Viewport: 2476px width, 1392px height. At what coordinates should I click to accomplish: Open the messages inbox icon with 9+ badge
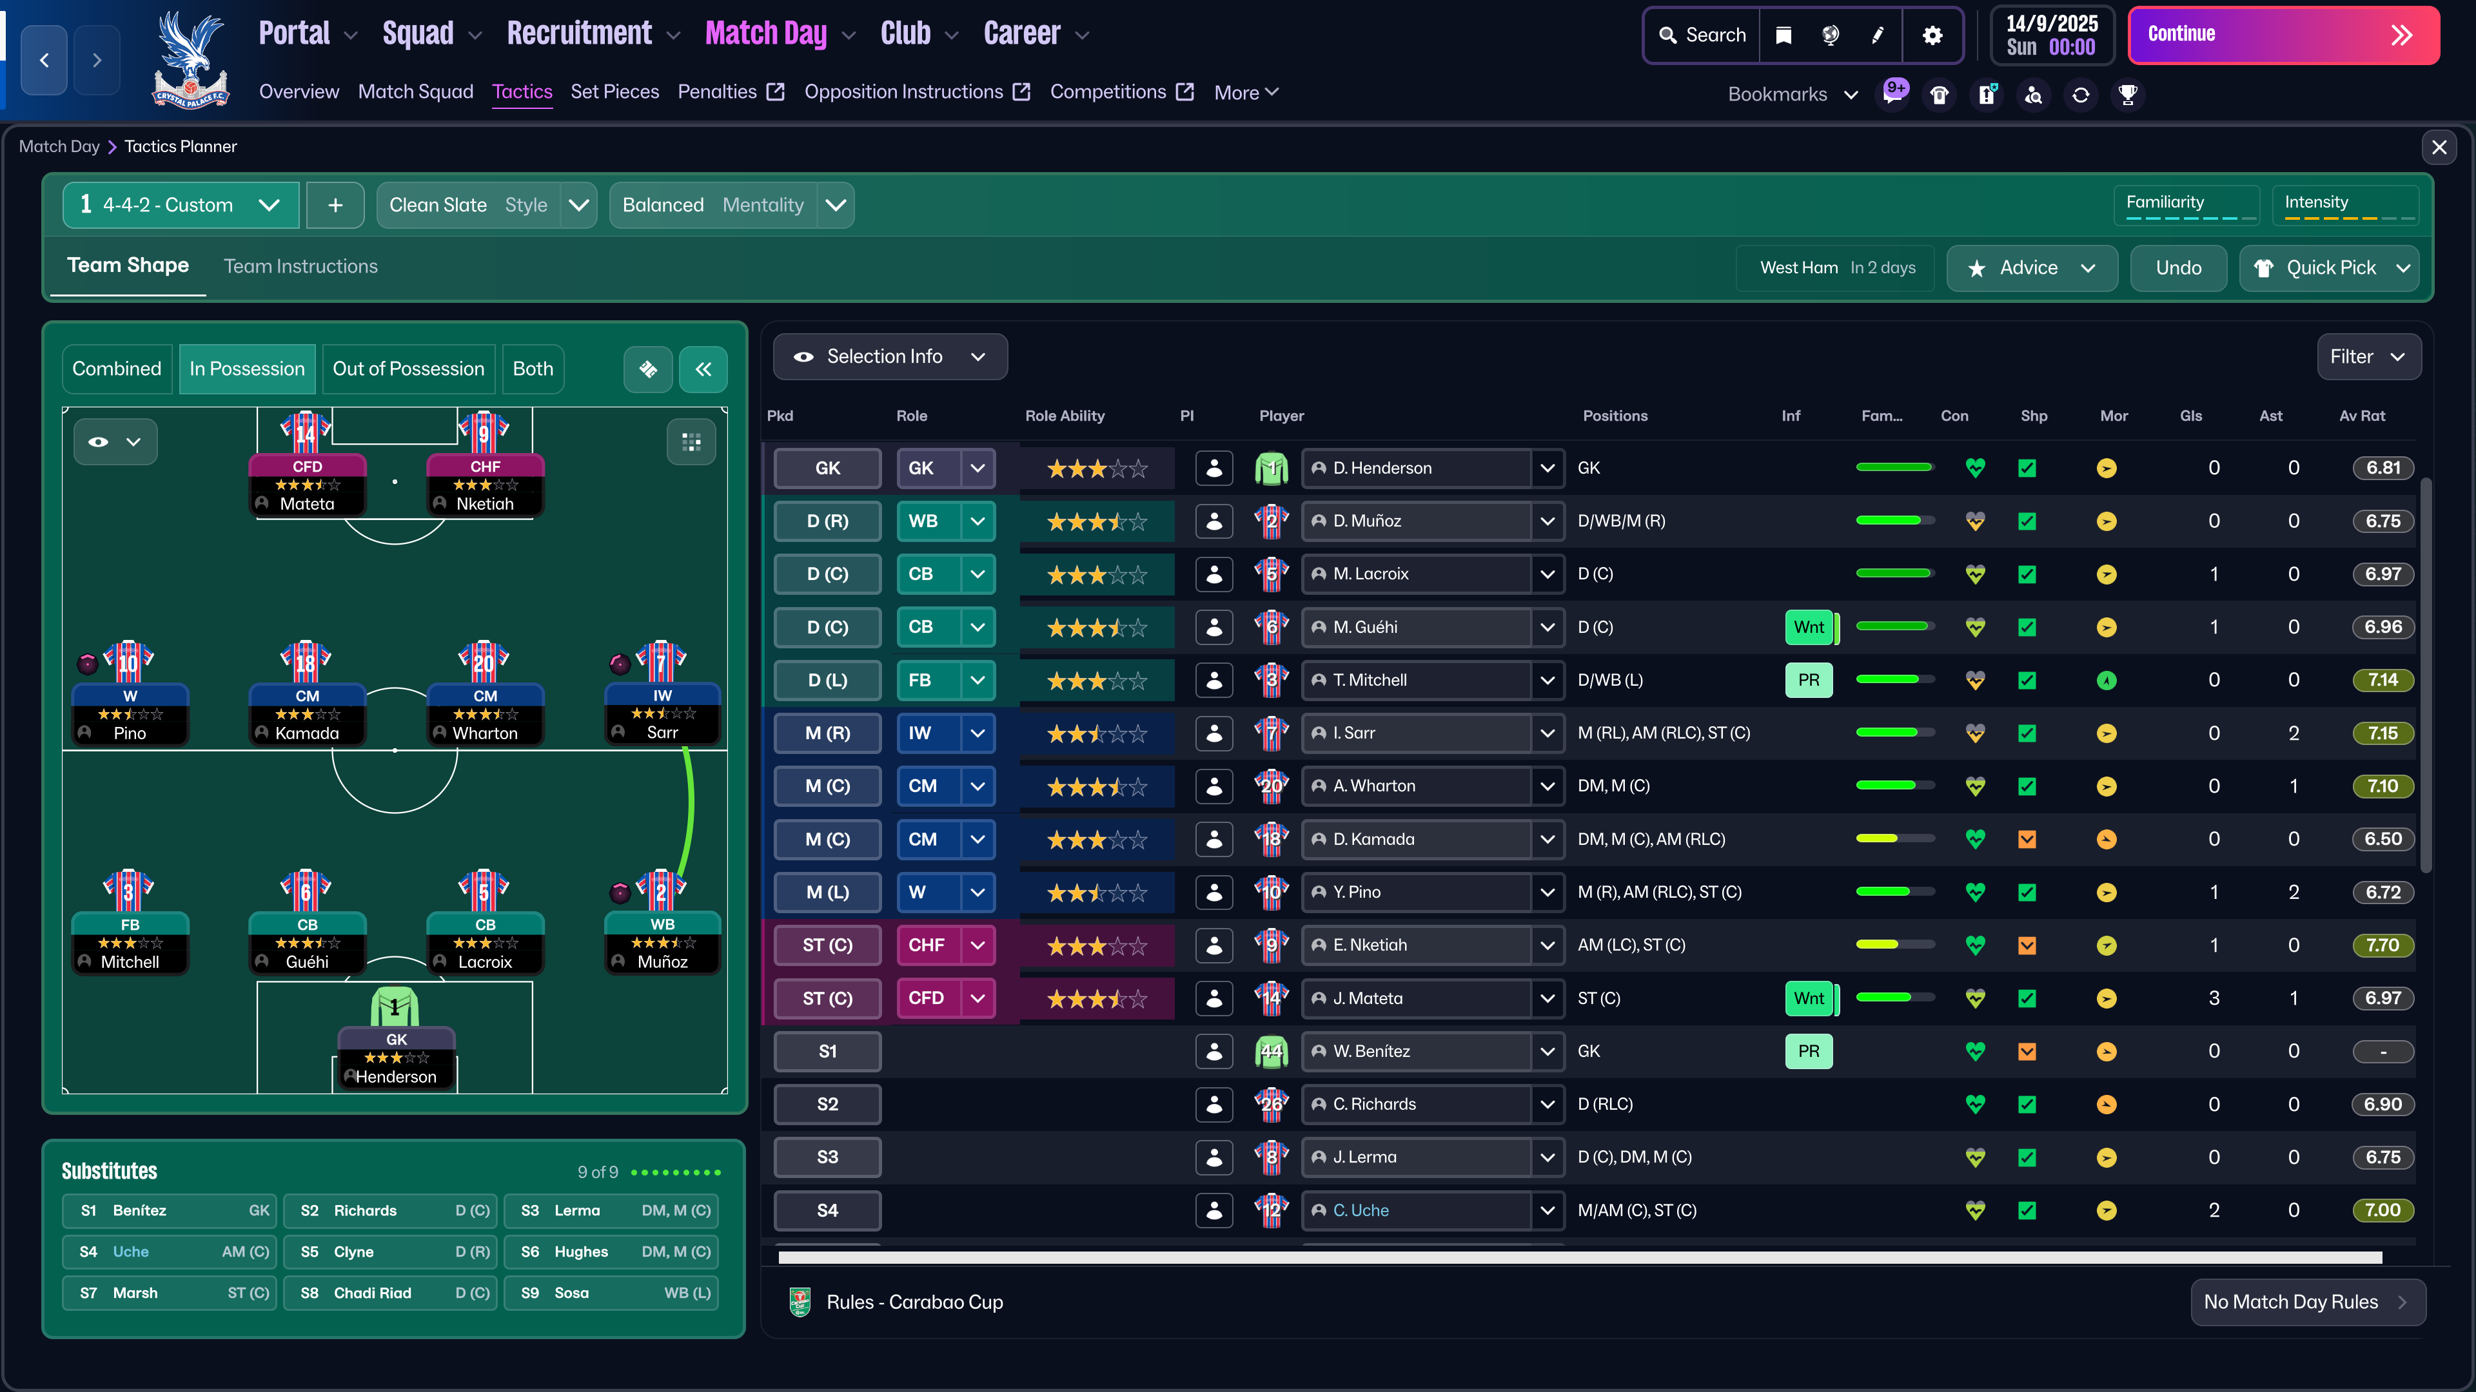(1894, 94)
